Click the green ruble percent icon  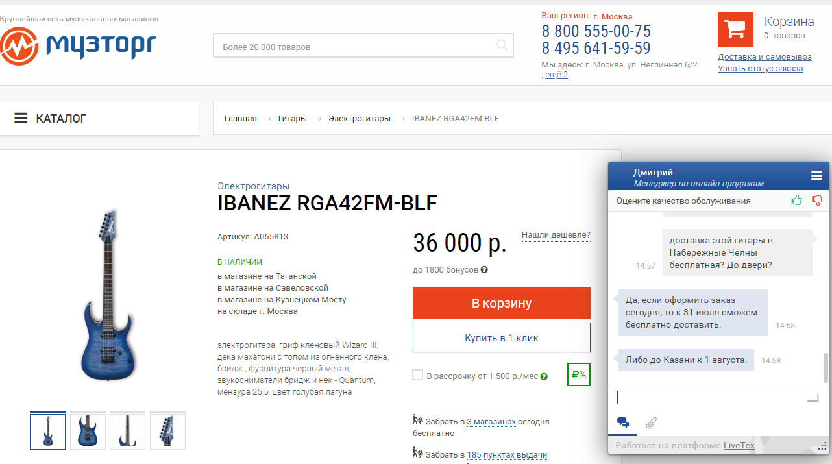(578, 374)
